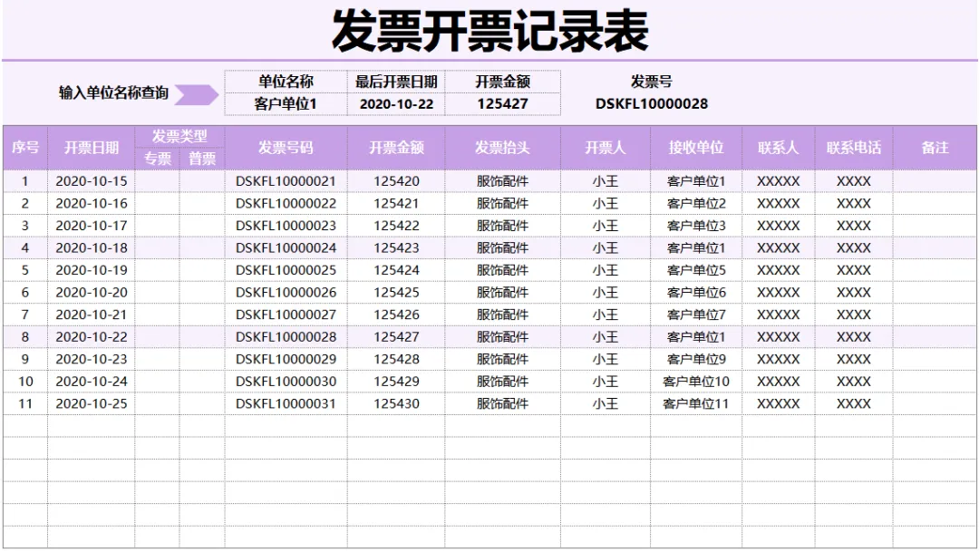Select date cell 2020-10-15
979x552 pixels.
coord(92,181)
